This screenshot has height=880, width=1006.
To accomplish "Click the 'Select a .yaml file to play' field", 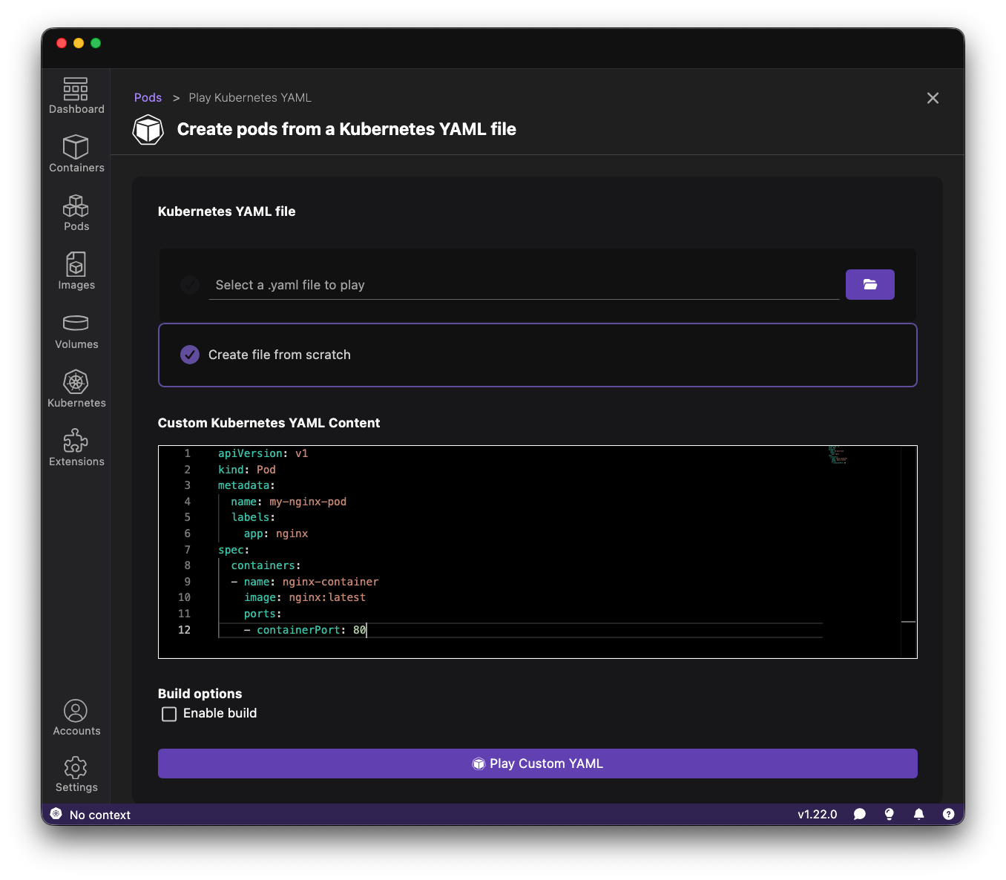I will (x=523, y=285).
